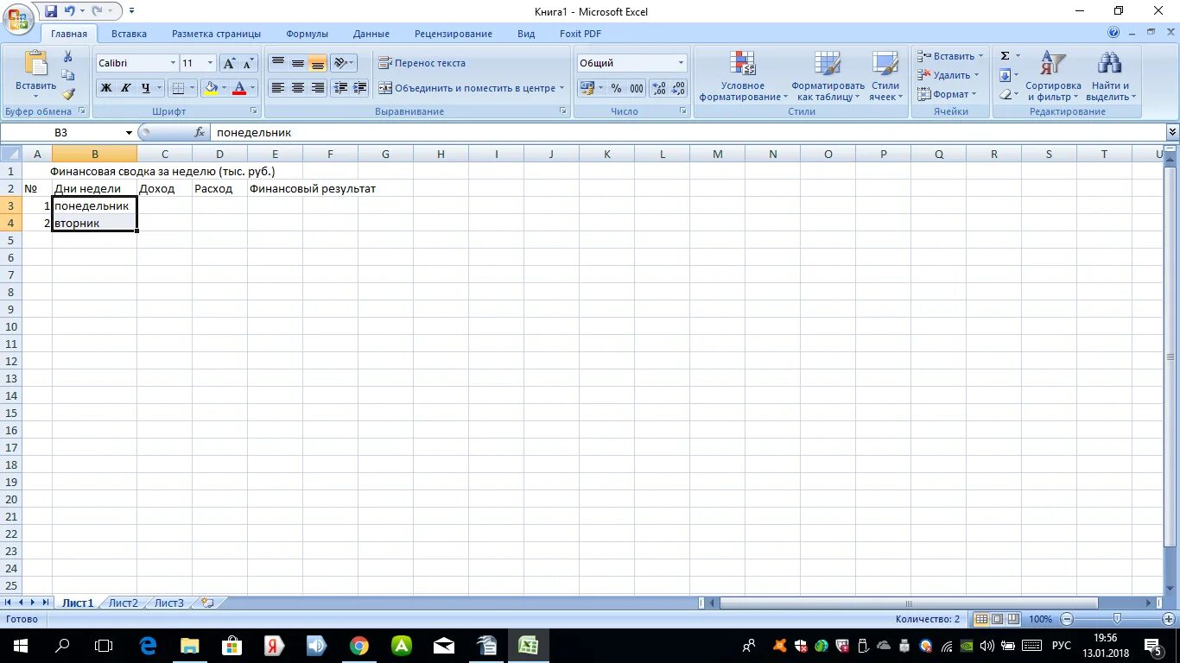Image resolution: width=1180 pixels, height=663 pixels.
Task: Select the increase font size icon
Action: 228,62
